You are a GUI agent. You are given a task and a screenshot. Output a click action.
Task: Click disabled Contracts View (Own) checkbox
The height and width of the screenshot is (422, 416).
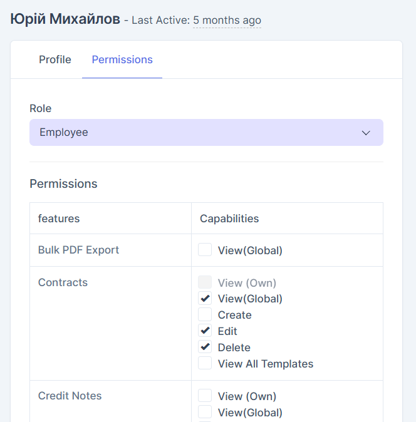click(205, 283)
